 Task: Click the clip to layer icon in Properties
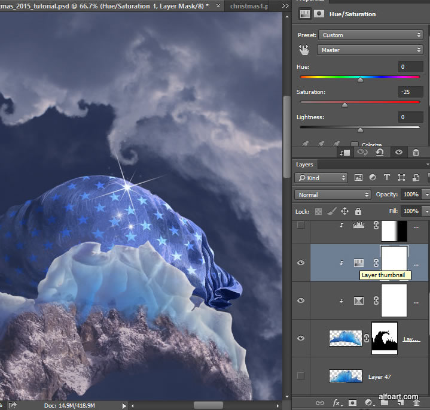[x=344, y=153]
